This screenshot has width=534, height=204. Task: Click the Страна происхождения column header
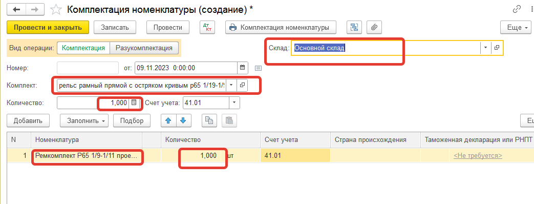coord(376,140)
